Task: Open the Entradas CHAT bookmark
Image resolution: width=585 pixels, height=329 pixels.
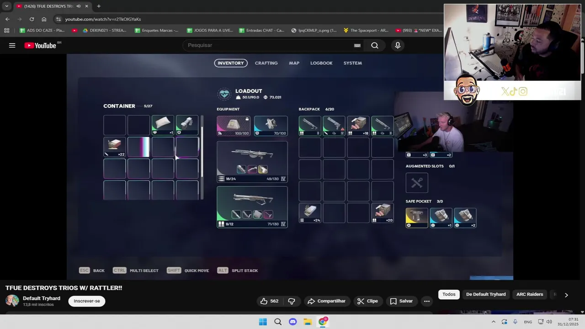Action: pyautogui.click(x=261, y=31)
